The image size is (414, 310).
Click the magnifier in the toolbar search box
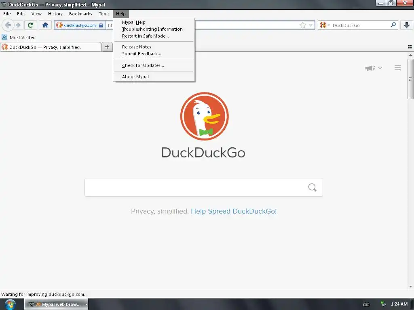click(x=393, y=25)
